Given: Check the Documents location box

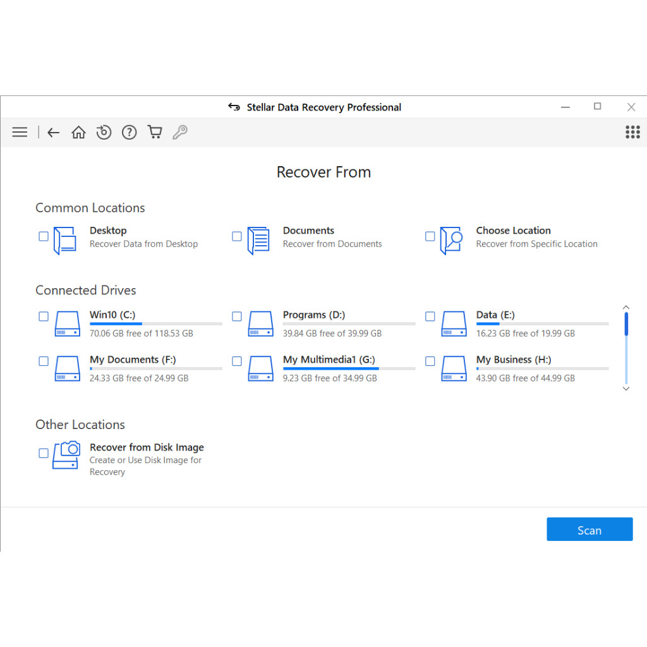Looking at the screenshot, I should pos(237,236).
